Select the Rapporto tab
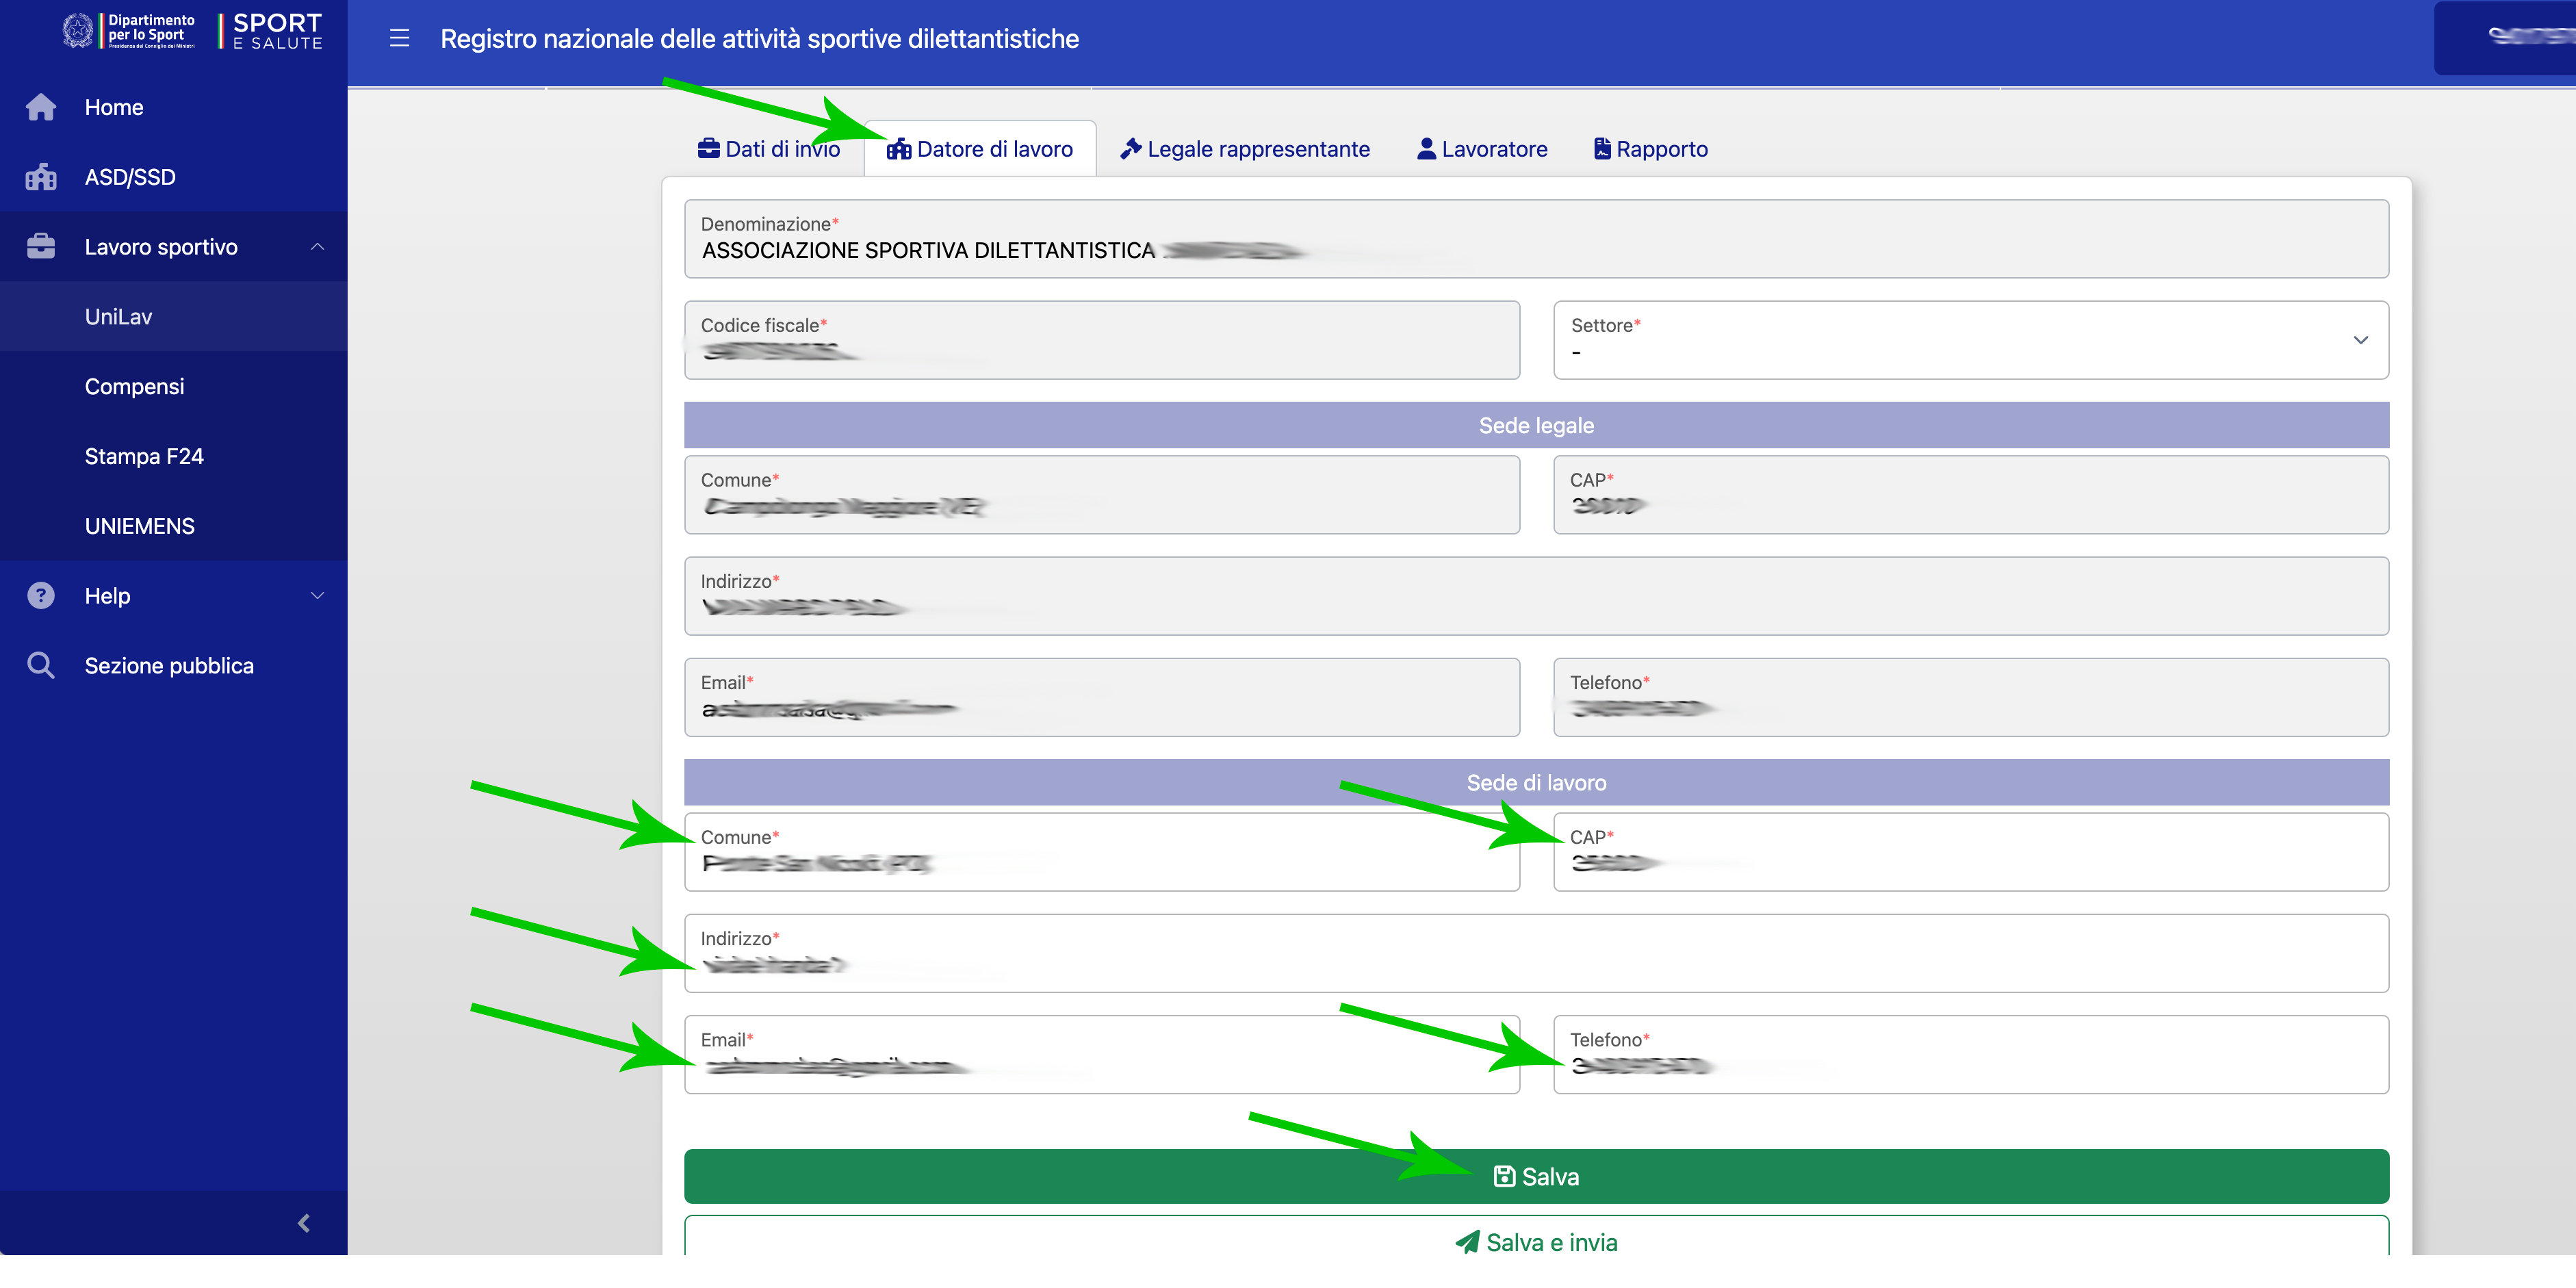Image resolution: width=2576 pixels, height=1288 pixels. [x=1650, y=150]
